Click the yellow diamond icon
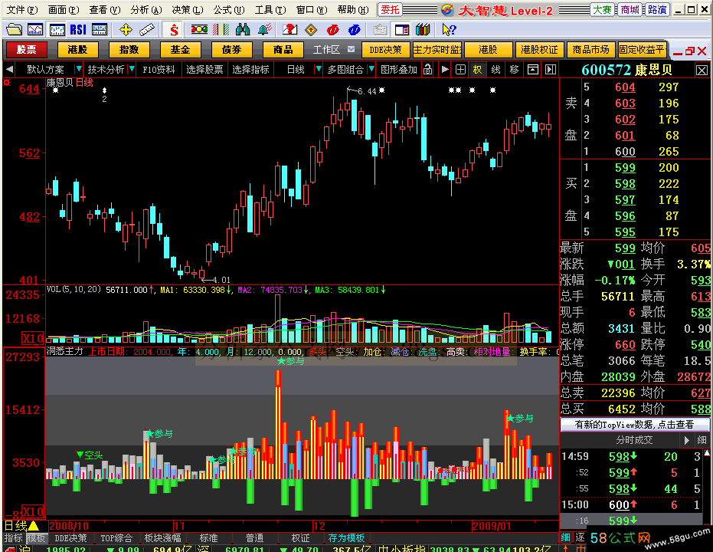 (311, 30)
